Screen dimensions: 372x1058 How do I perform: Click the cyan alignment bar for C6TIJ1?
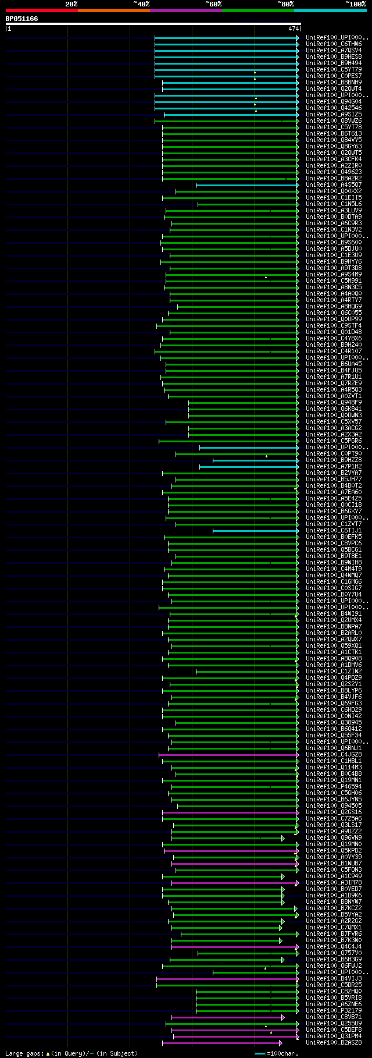(x=256, y=531)
